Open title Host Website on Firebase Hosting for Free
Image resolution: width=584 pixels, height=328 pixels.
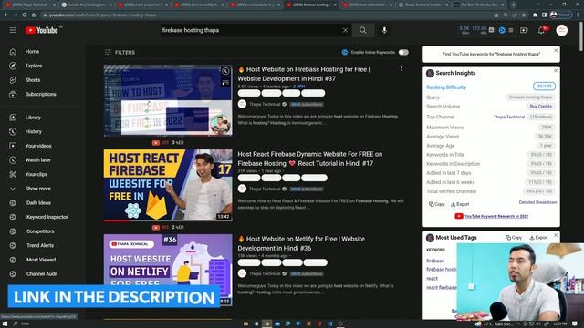coord(304,74)
